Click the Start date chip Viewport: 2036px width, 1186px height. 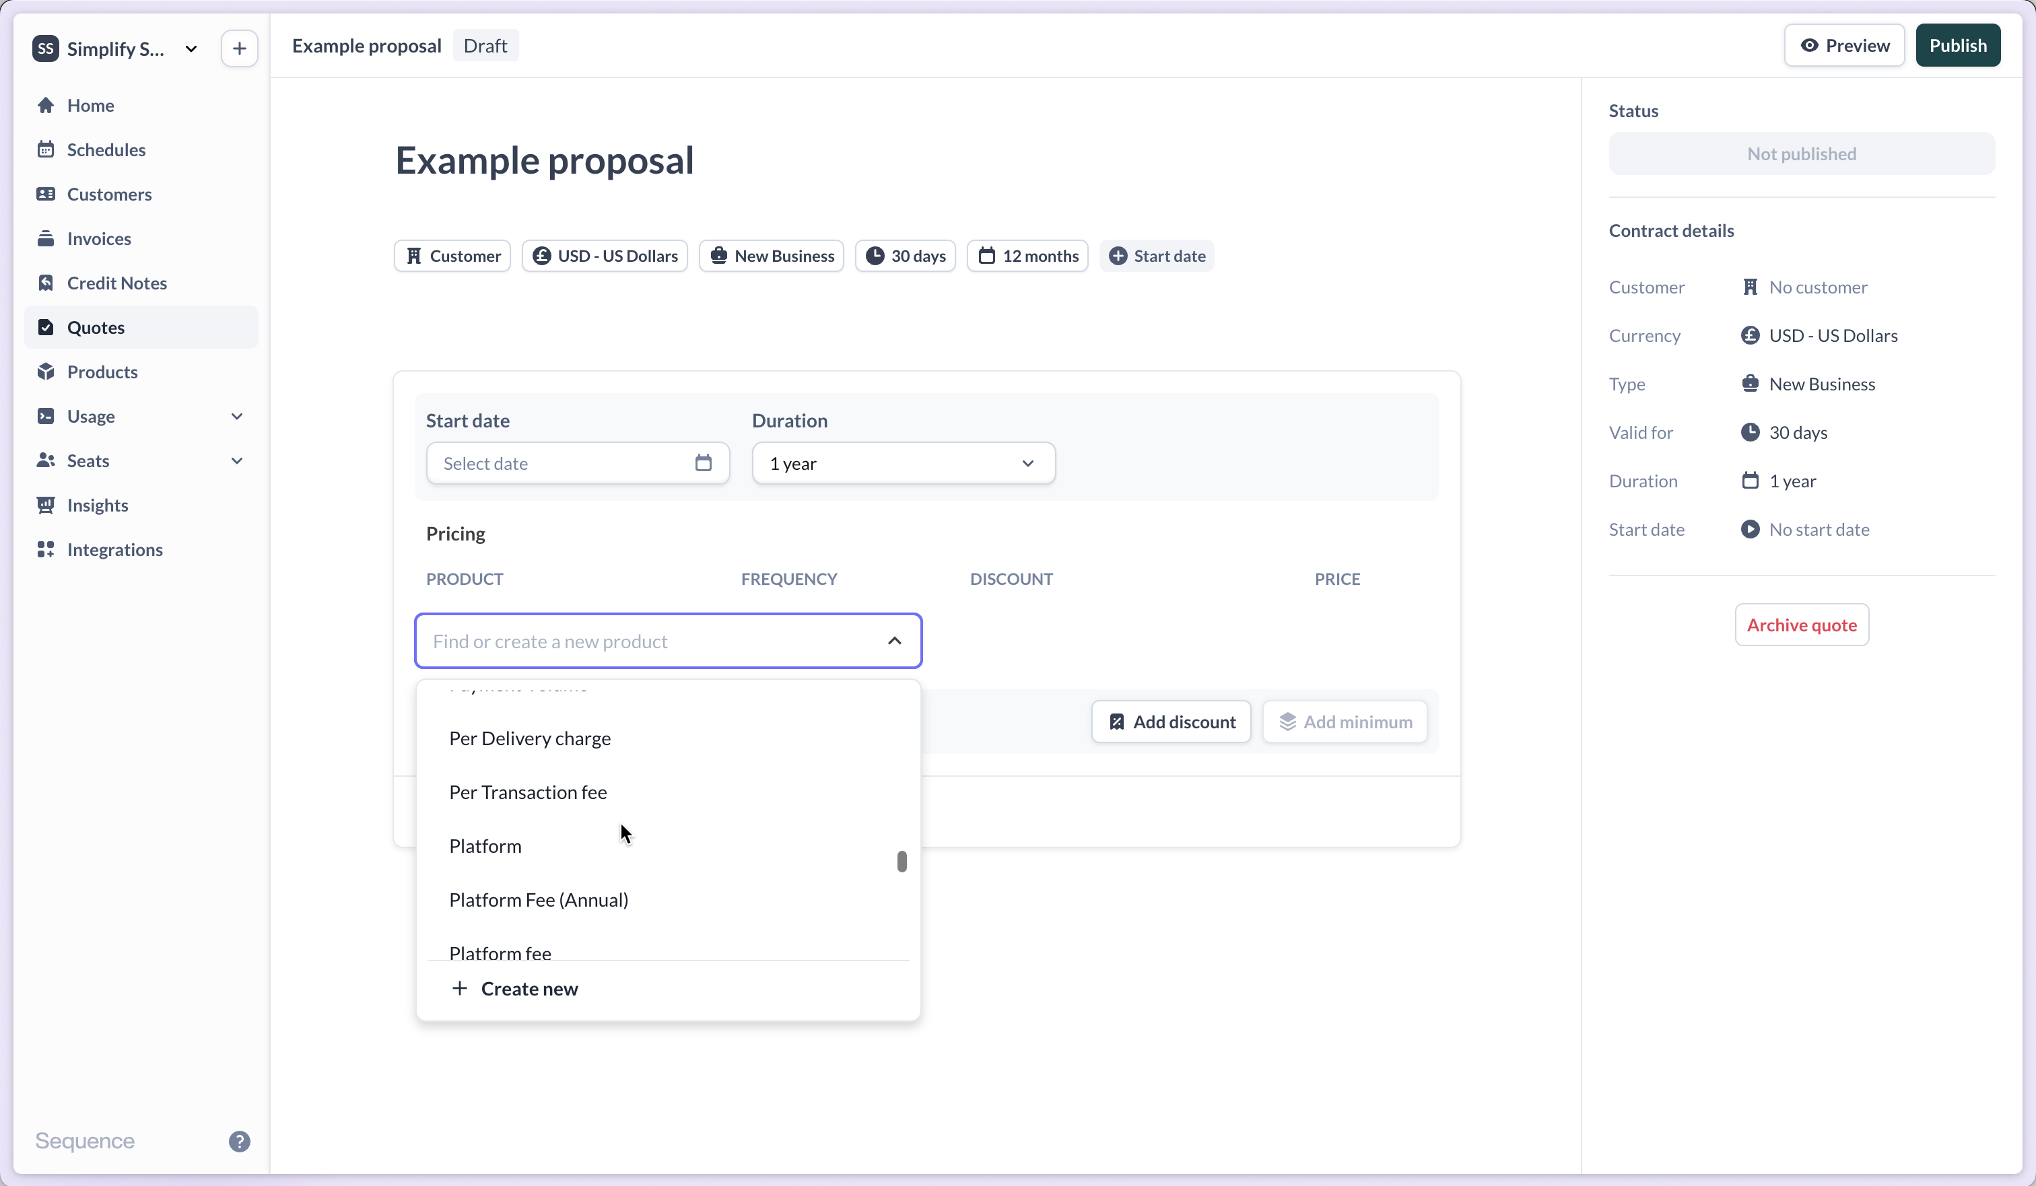point(1157,256)
